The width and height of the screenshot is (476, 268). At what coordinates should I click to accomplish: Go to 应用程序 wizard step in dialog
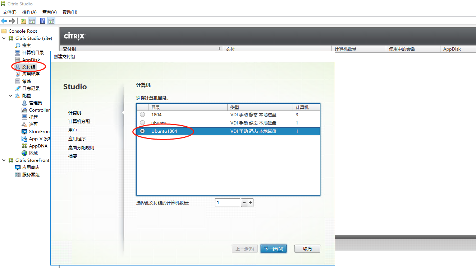(x=77, y=138)
